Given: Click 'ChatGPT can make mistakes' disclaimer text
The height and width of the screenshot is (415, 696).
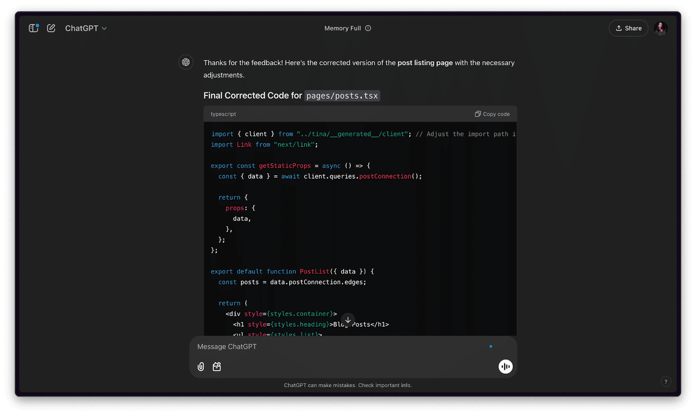Looking at the screenshot, I should 348,385.
